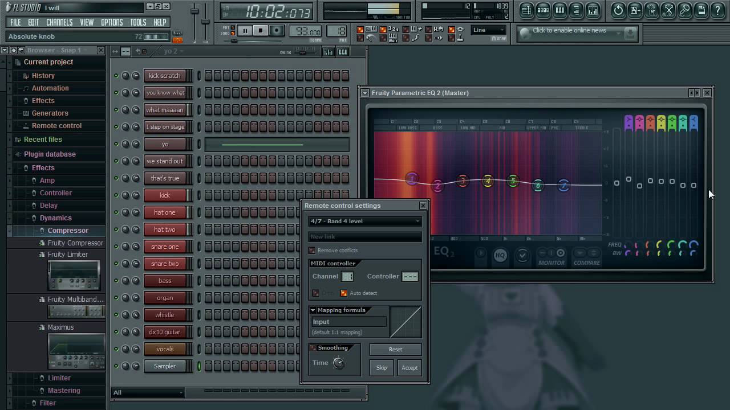
Task: Click the tempo display showing 93.000
Action: [306, 31]
